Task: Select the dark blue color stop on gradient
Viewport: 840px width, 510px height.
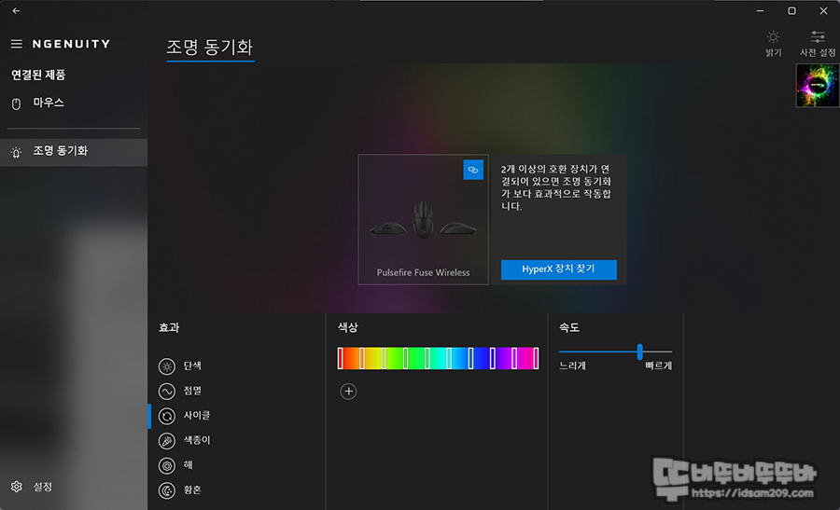Action: [x=492, y=358]
